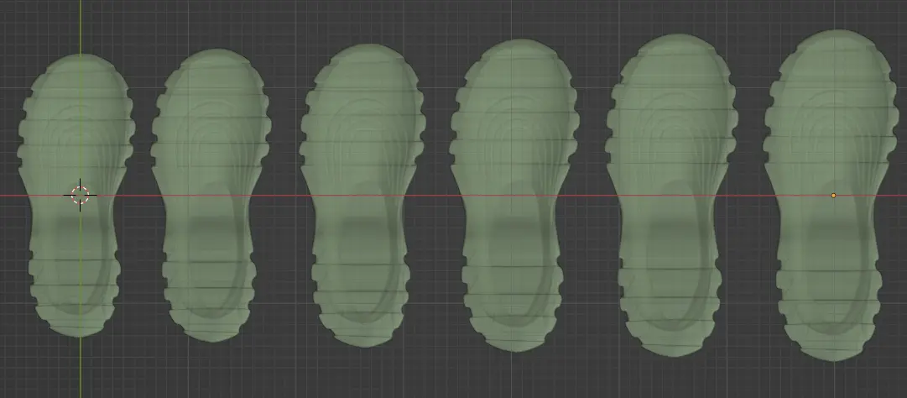Image resolution: width=907 pixels, height=398 pixels.
Task: Click the heel end of the fourth sole
Action: pyautogui.click(x=515, y=344)
